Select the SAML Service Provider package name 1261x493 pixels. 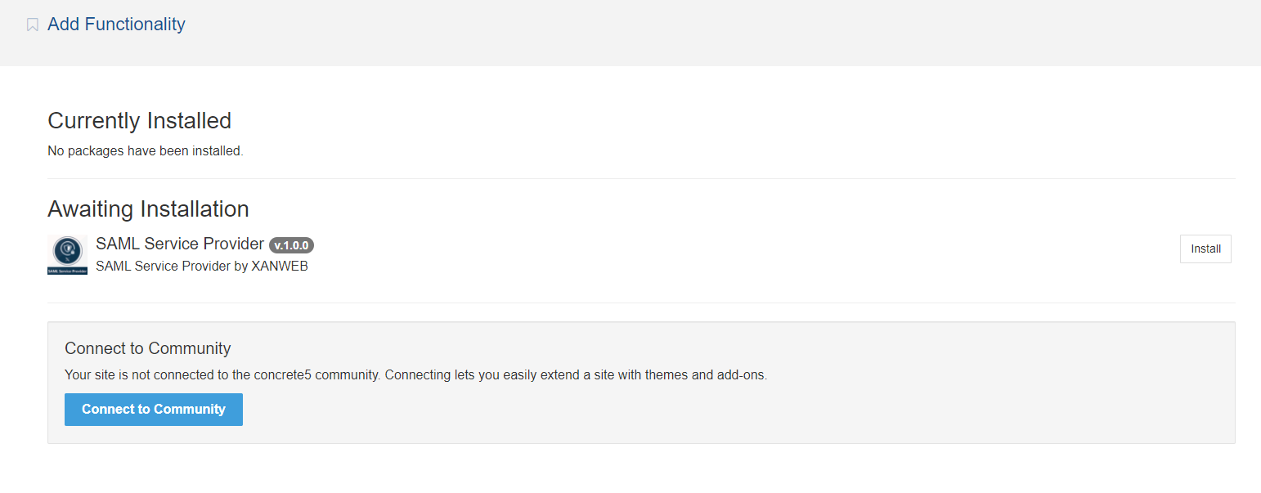click(180, 244)
